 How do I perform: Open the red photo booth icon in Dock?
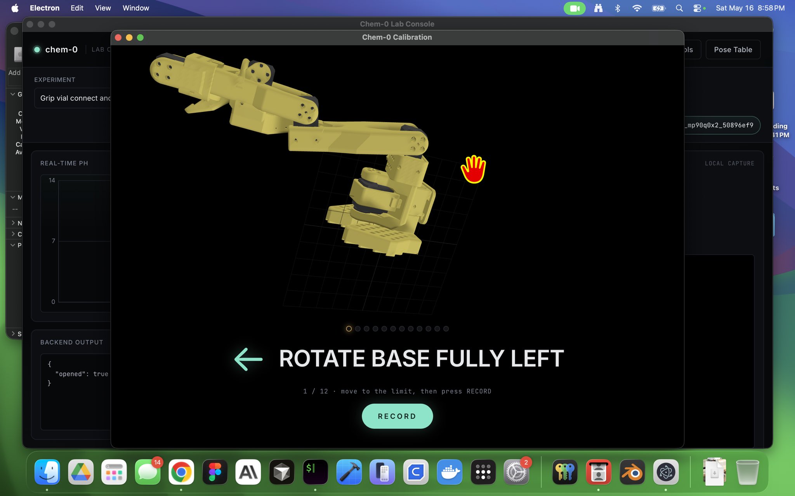pyautogui.click(x=599, y=472)
